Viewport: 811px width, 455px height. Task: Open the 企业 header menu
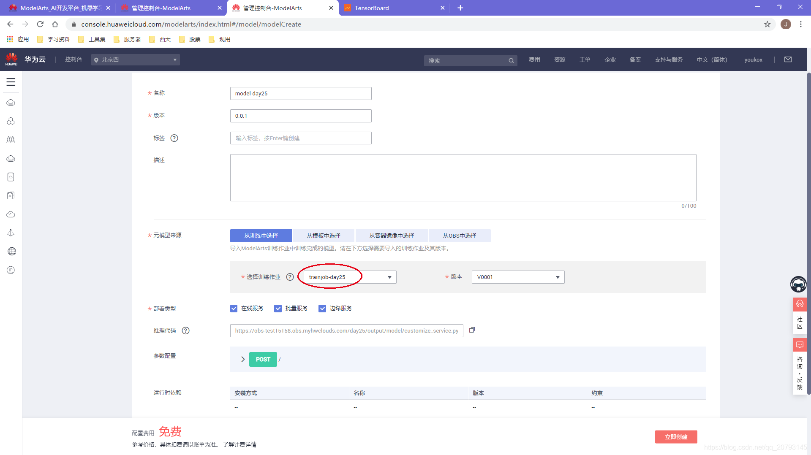click(610, 60)
